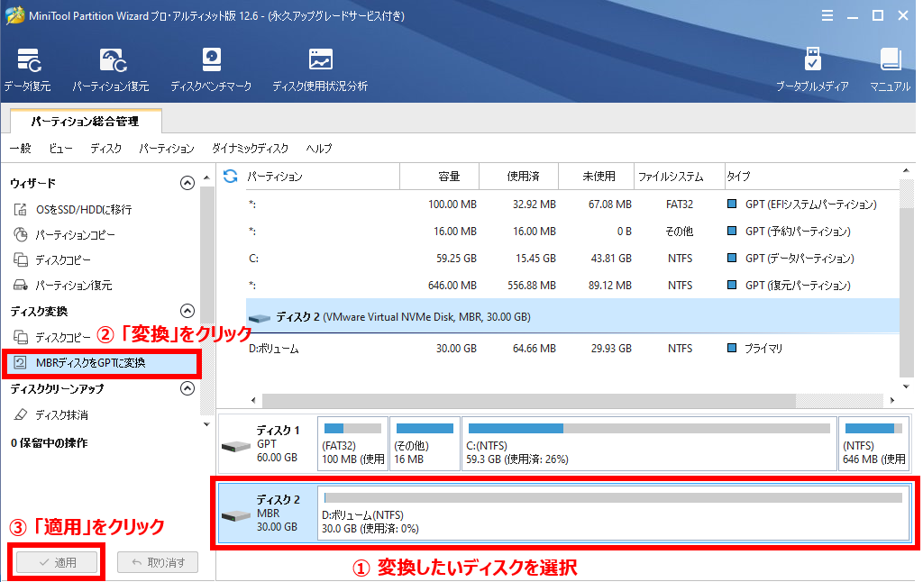Screen dimensions: 923x582
Task: Sort by 使用済 column header
Action: coord(519,176)
